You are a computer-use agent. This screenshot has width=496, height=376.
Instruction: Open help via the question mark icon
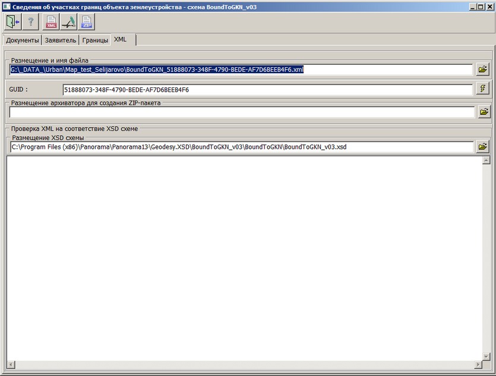(x=31, y=22)
